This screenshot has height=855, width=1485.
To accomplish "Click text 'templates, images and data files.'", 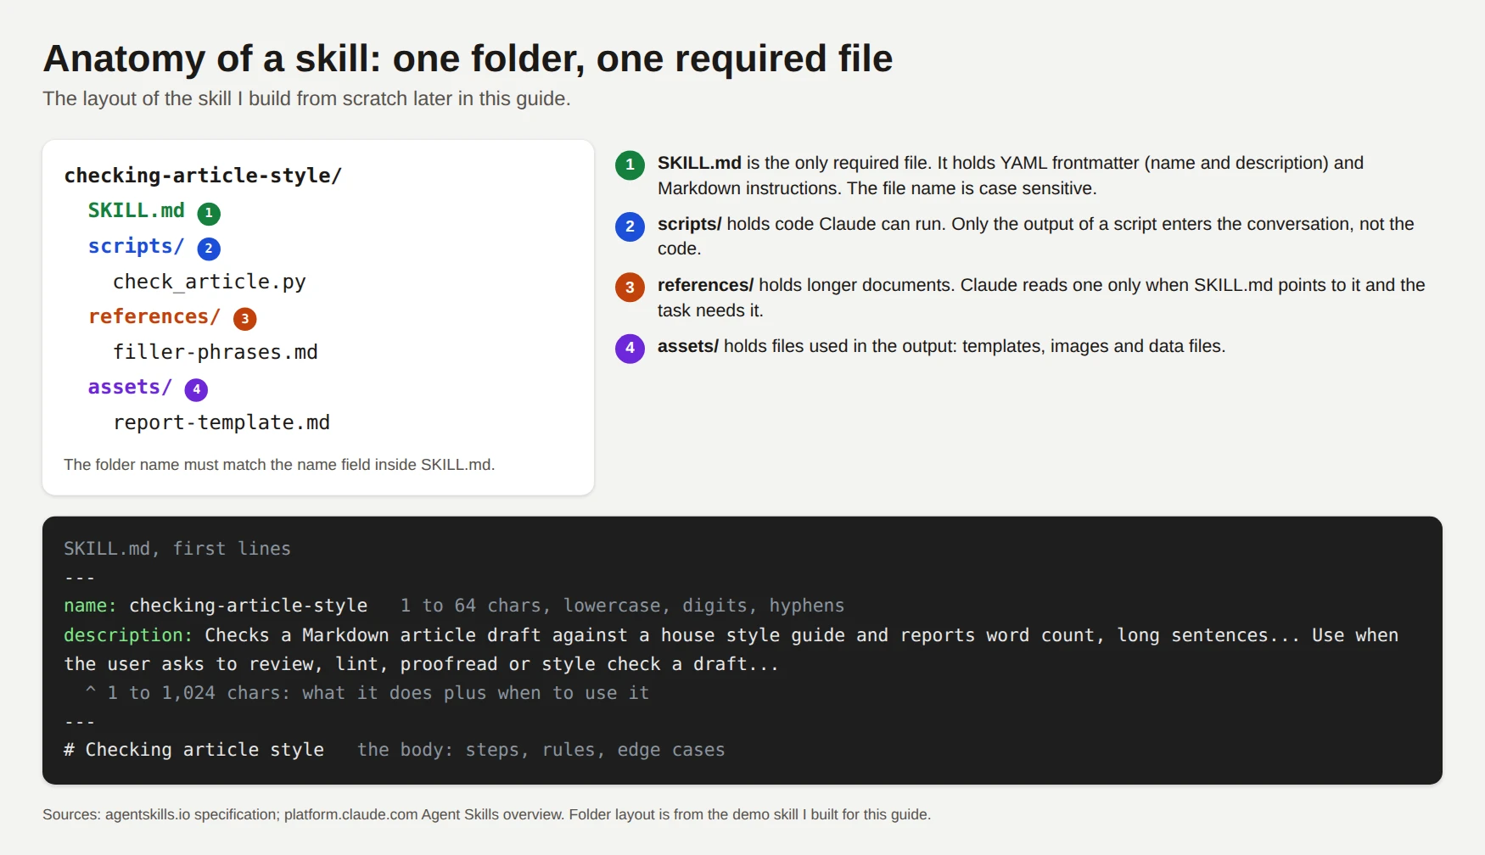I will click(1094, 346).
